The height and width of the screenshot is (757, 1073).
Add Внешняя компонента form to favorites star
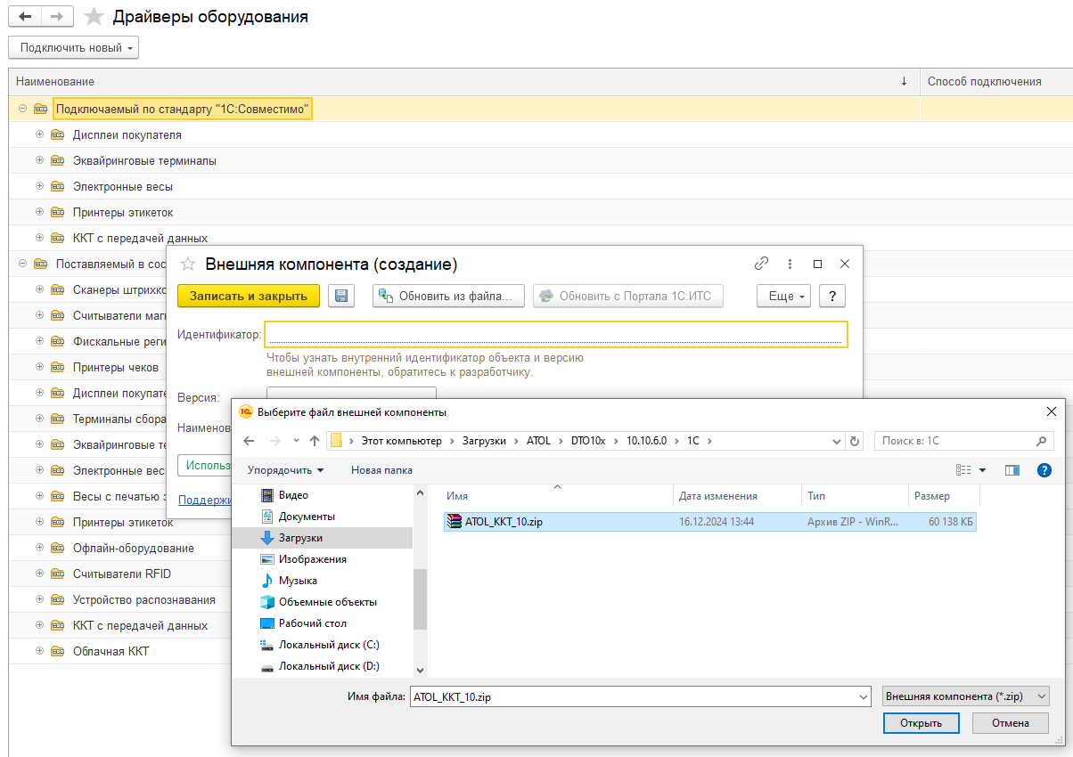pyautogui.click(x=187, y=264)
